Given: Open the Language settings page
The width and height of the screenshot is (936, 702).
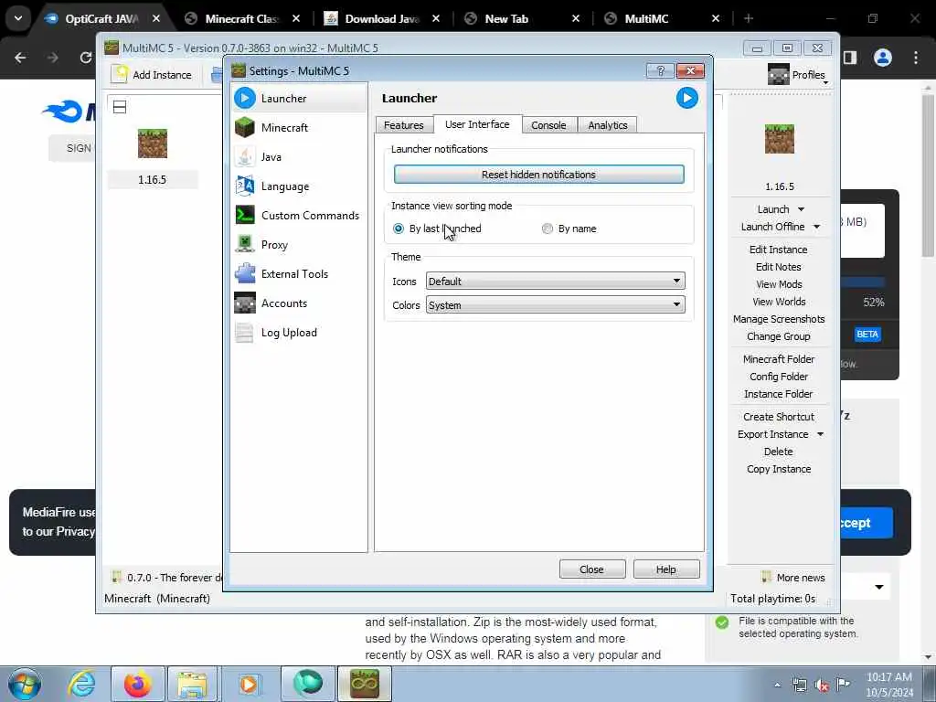Looking at the screenshot, I should tap(299, 186).
